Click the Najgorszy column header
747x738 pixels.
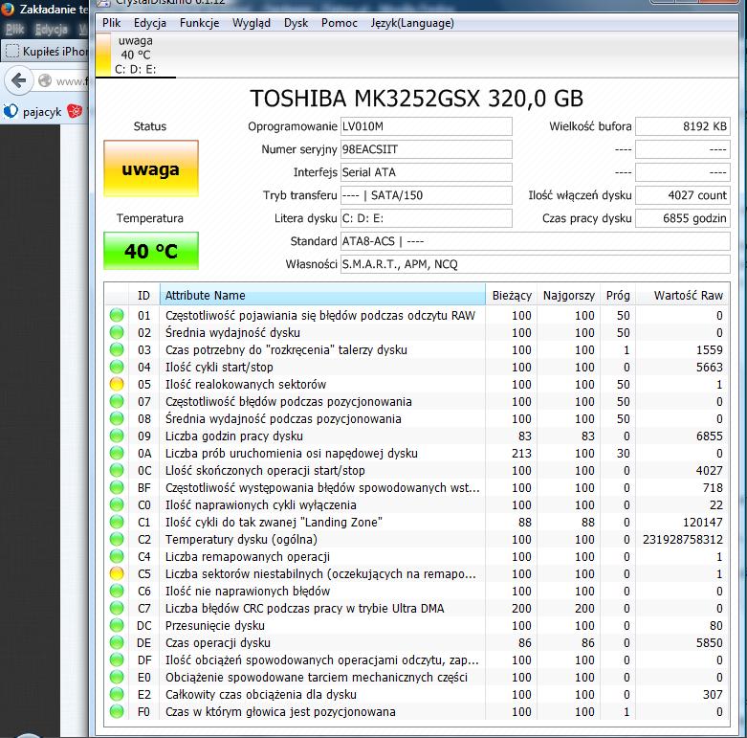tap(569, 295)
